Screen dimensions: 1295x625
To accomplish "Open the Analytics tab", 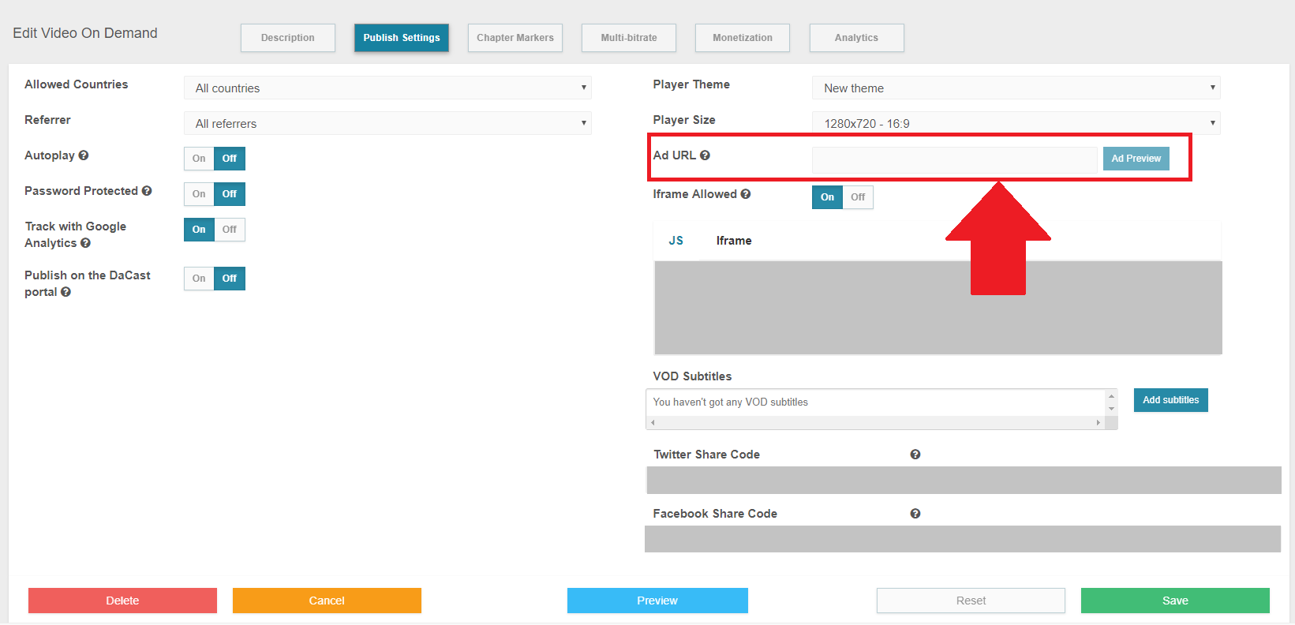I will (x=857, y=38).
